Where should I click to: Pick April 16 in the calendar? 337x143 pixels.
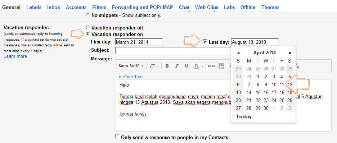(266, 93)
